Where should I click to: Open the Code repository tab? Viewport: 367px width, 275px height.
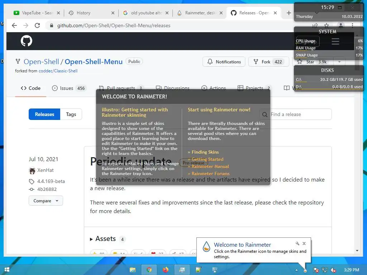tap(31, 88)
